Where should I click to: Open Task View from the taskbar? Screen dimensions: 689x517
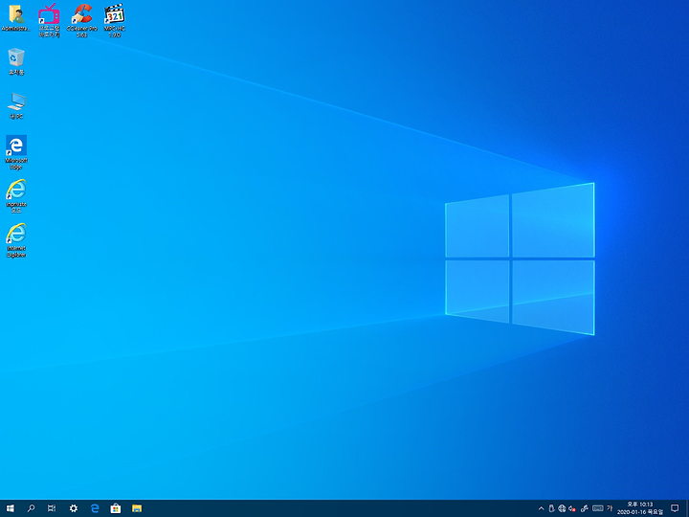click(x=52, y=508)
